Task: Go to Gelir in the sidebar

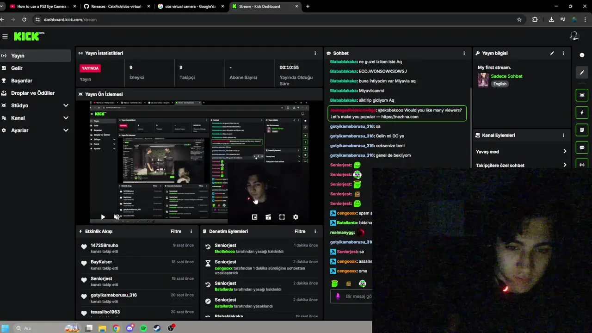Action: point(36,68)
